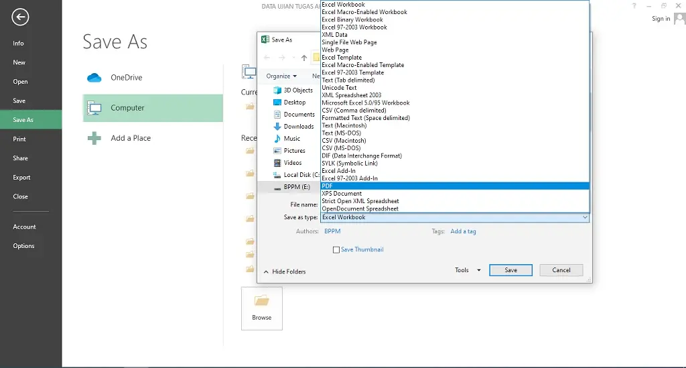The width and height of the screenshot is (686, 368).
Task: Click Close in the backstage menu
Action: (31, 196)
